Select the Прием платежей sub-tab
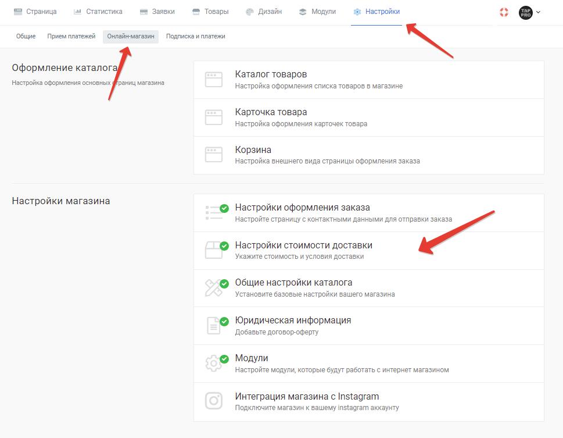This screenshot has width=563, height=438. pyautogui.click(x=71, y=36)
